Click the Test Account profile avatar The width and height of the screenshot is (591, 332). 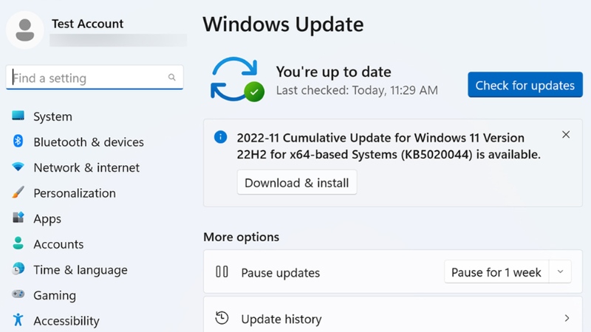tap(25, 29)
